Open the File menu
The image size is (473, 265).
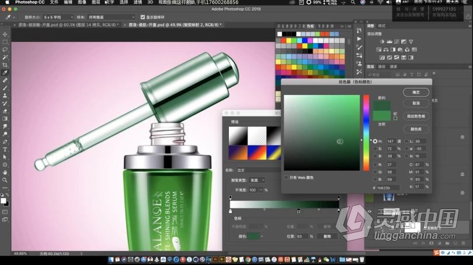54,2
